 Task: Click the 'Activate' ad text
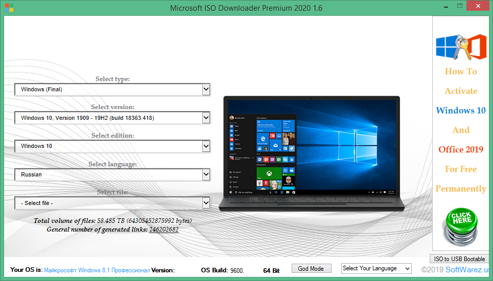(461, 91)
